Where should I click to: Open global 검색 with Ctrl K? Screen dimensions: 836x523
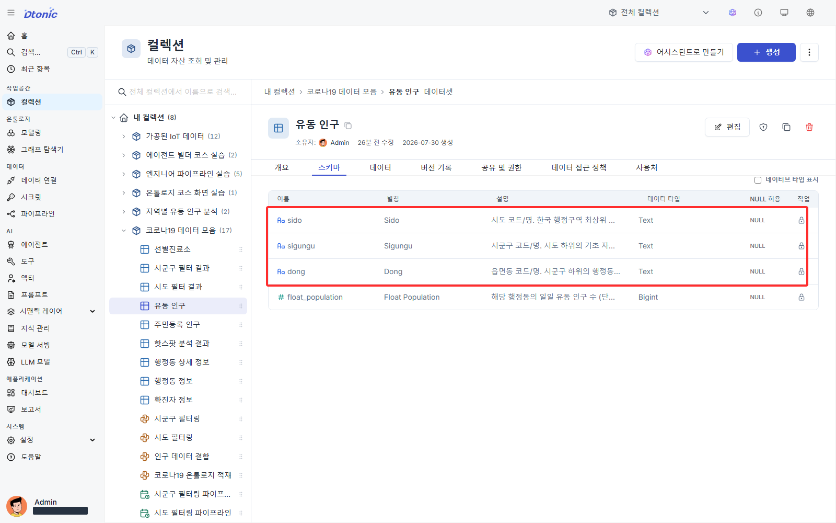coord(52,52)
